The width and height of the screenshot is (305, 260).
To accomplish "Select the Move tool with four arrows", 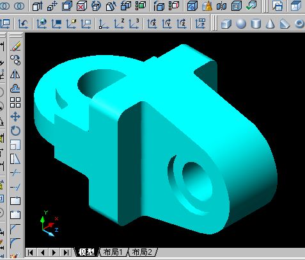I will point(15,117).
